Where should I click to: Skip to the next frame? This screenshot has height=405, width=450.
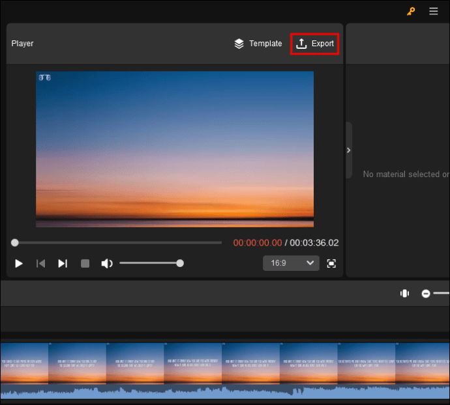click(63, 263)
